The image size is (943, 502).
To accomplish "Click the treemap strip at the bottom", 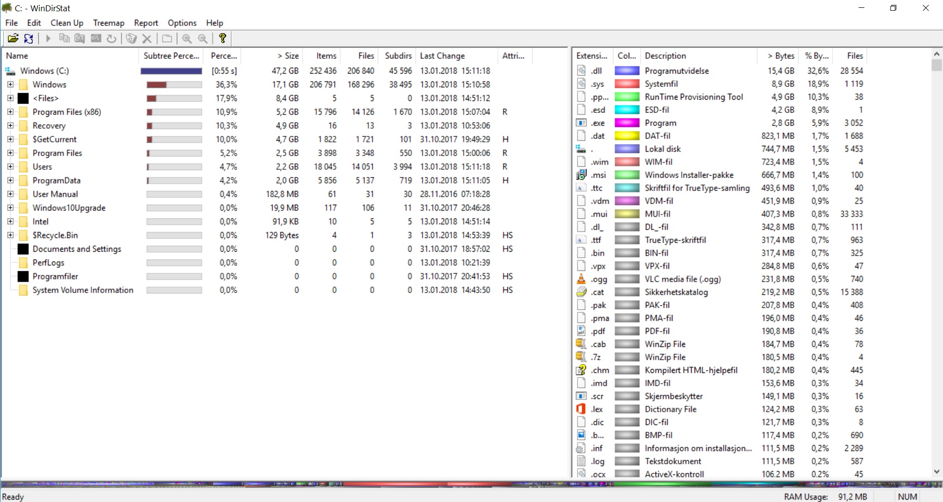I will click(x=471, y=484).
